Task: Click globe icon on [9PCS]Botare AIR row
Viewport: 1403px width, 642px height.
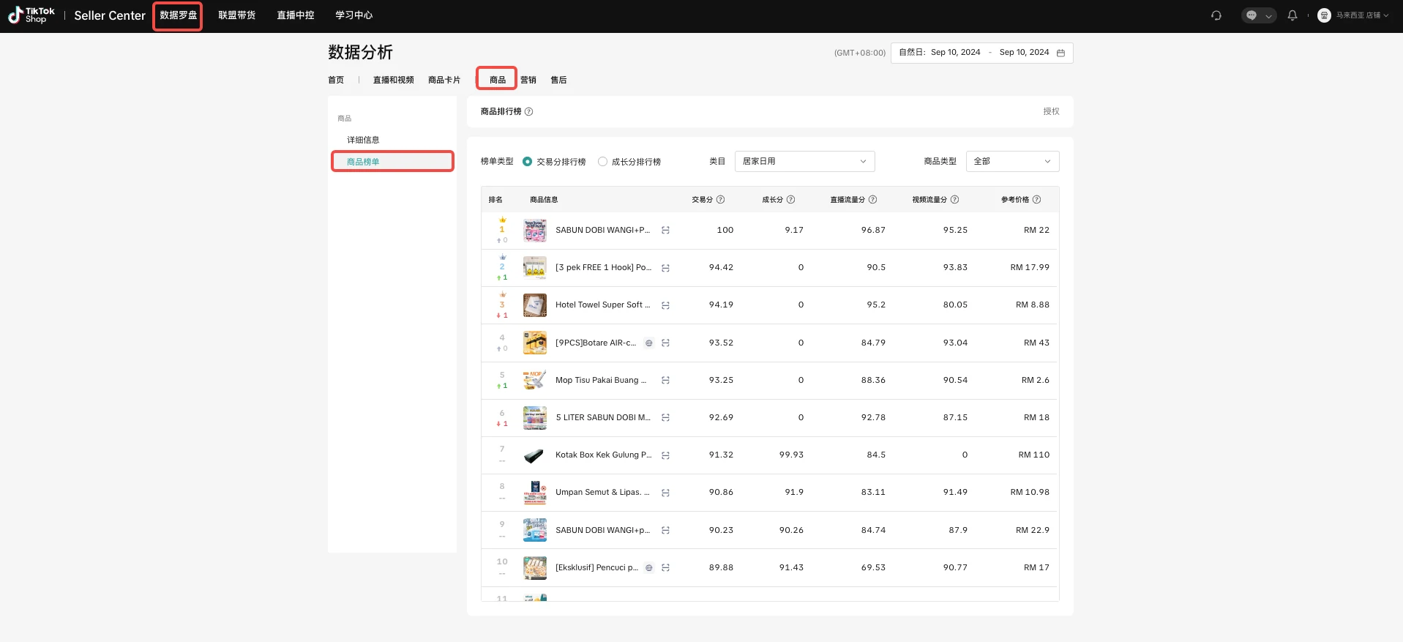Action: coord(648,343)
